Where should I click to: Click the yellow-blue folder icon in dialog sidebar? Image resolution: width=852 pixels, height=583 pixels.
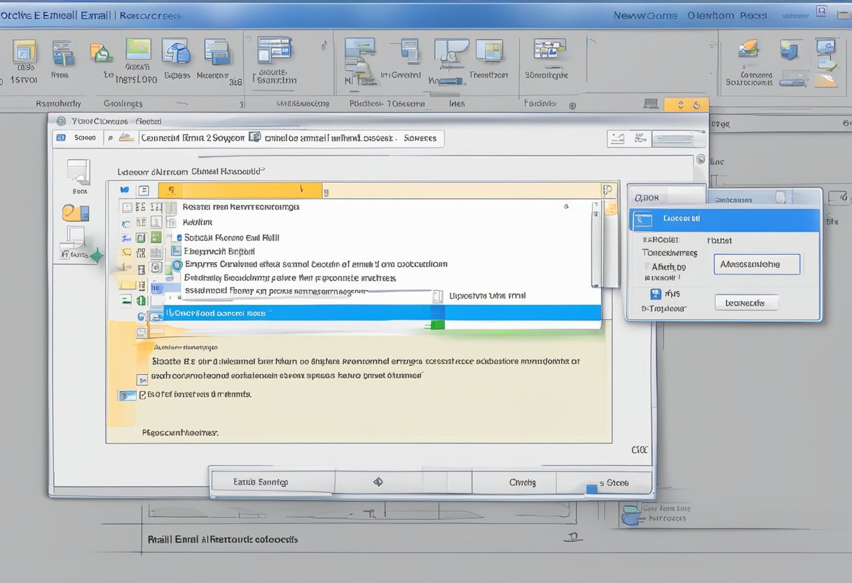(x=75, y=212)
